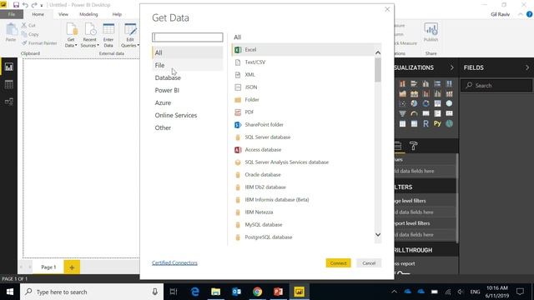Image resolution: width=534 pixels, height=300 pixels.
Task: Open Report view in left sidebar
Action: coord(9,67)
